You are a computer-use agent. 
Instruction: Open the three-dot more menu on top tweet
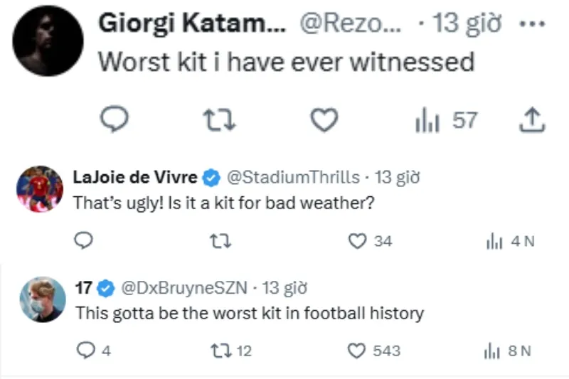[x=532, y=24]
